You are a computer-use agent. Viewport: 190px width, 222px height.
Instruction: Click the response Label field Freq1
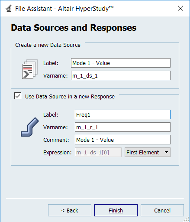click(x=122, y=114)
